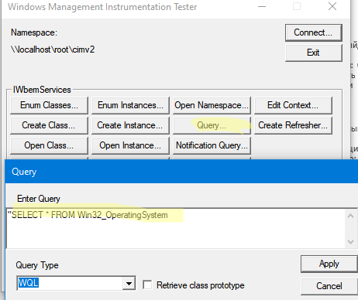Screen dimensions: 358x300
Task: Click the \\localhost\root\cimv2 namespace text
Action: click(53, 49)
